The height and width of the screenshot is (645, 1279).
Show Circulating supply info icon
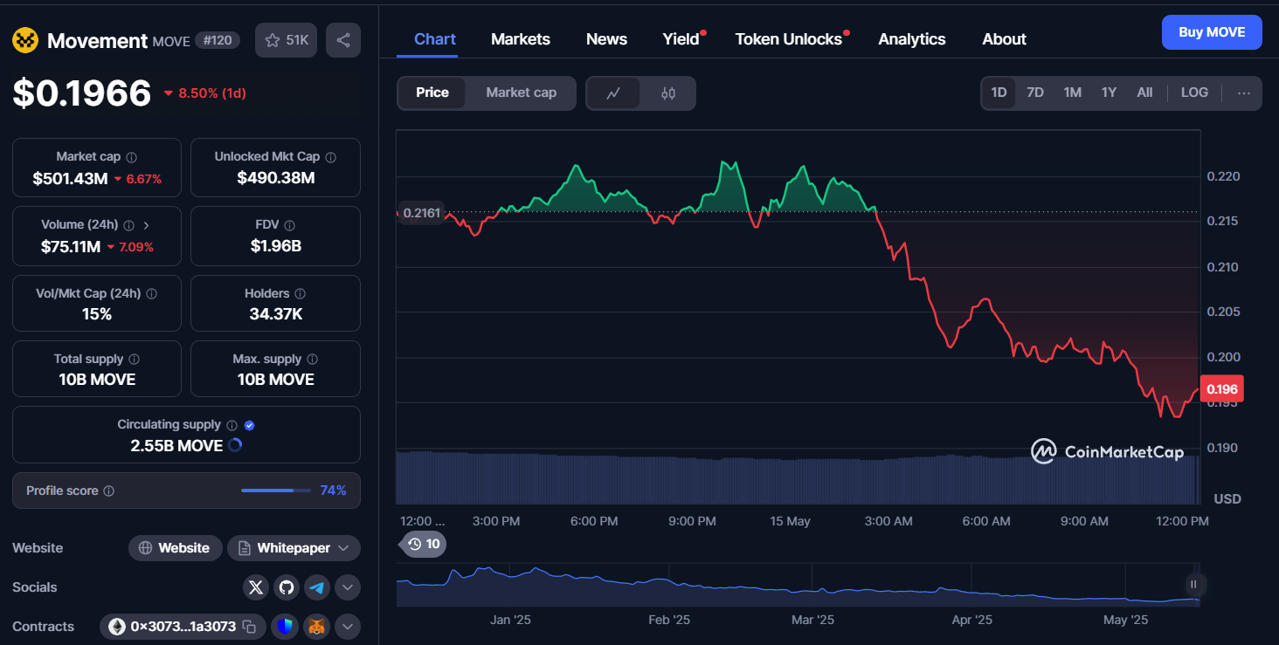[x=232, y=425]
